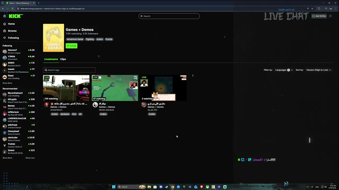Open MyronGainesX recommended channel

click(x=19, y=94)
